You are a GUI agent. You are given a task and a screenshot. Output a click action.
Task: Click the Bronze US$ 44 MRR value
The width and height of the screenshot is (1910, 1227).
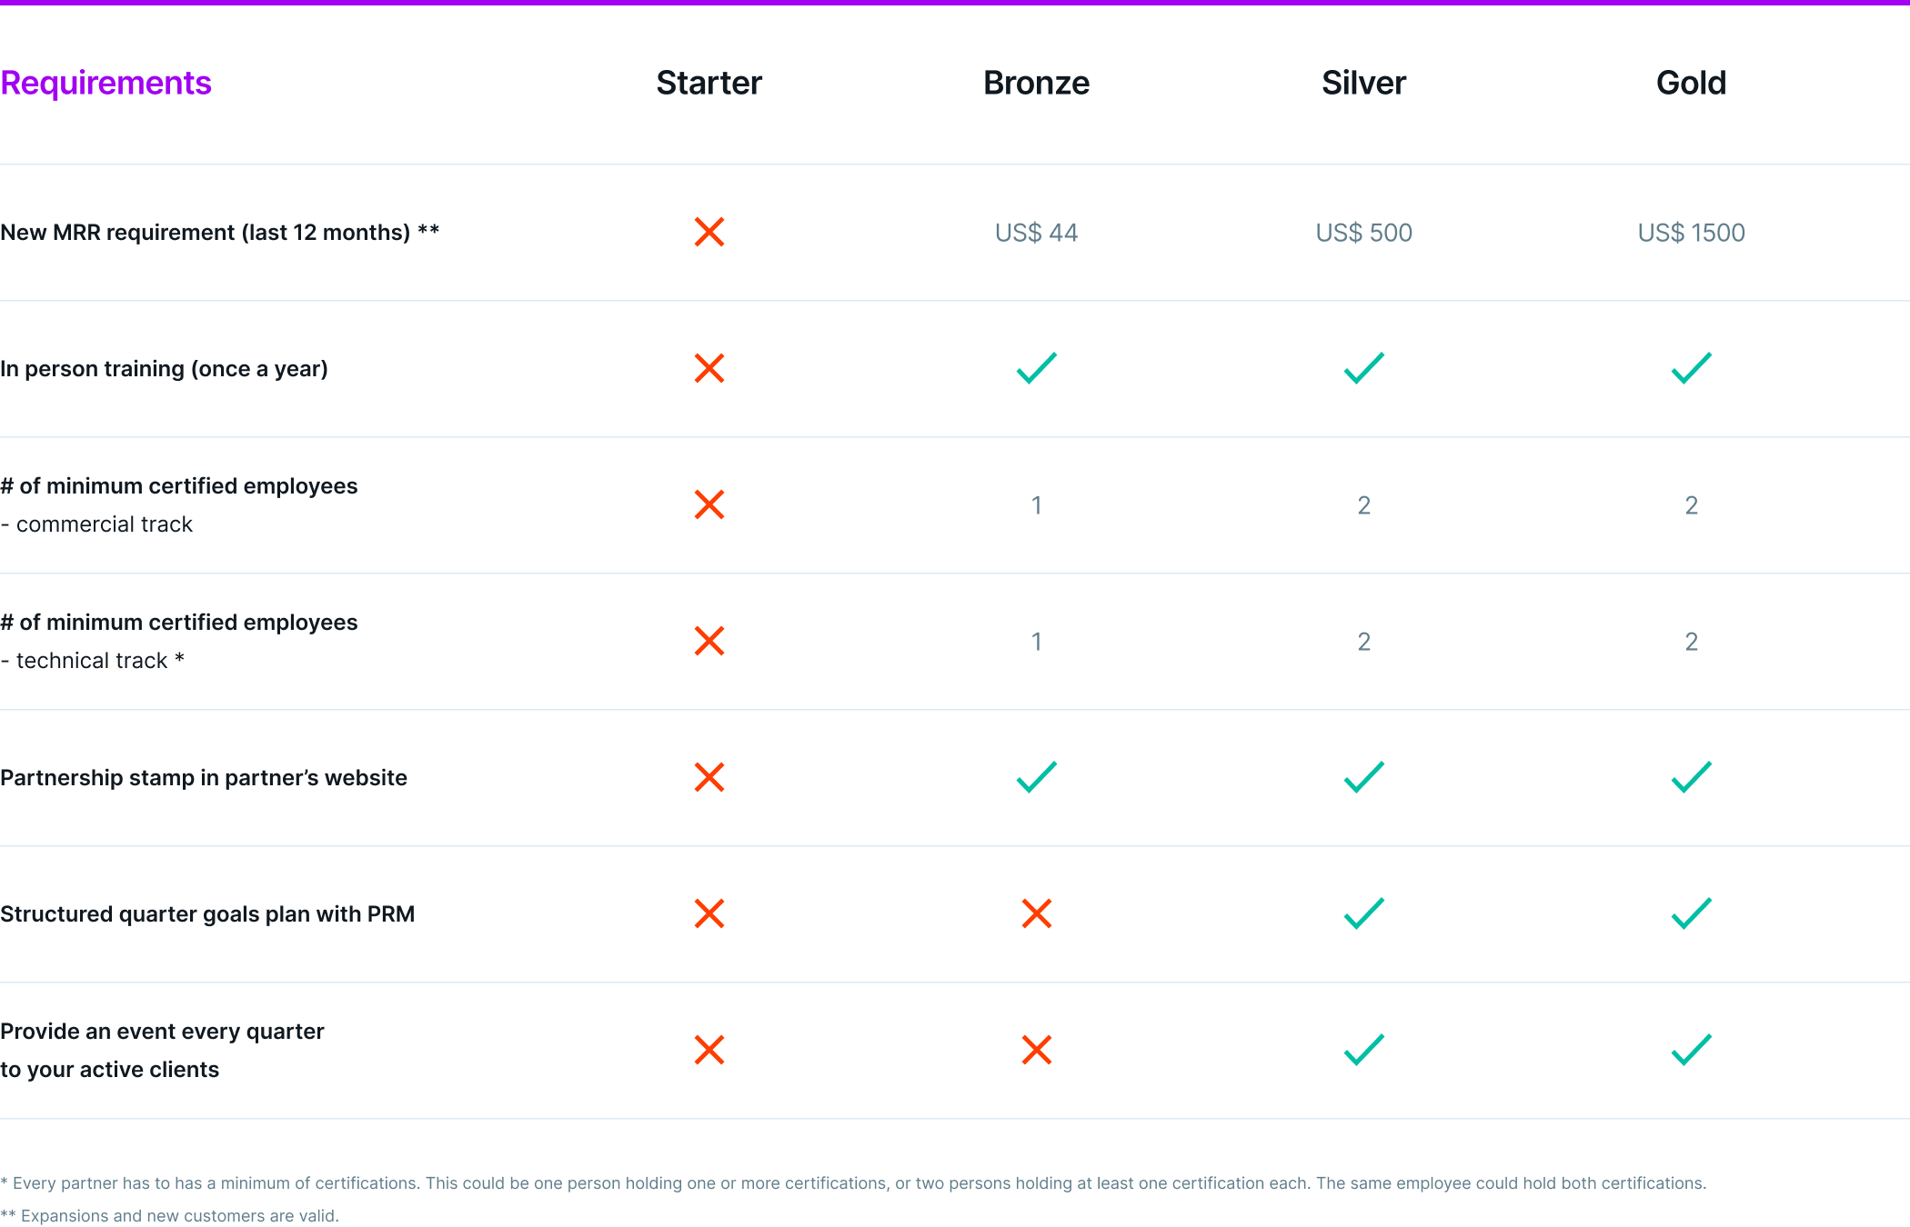pyautogui.click(x=1036, y=233)
